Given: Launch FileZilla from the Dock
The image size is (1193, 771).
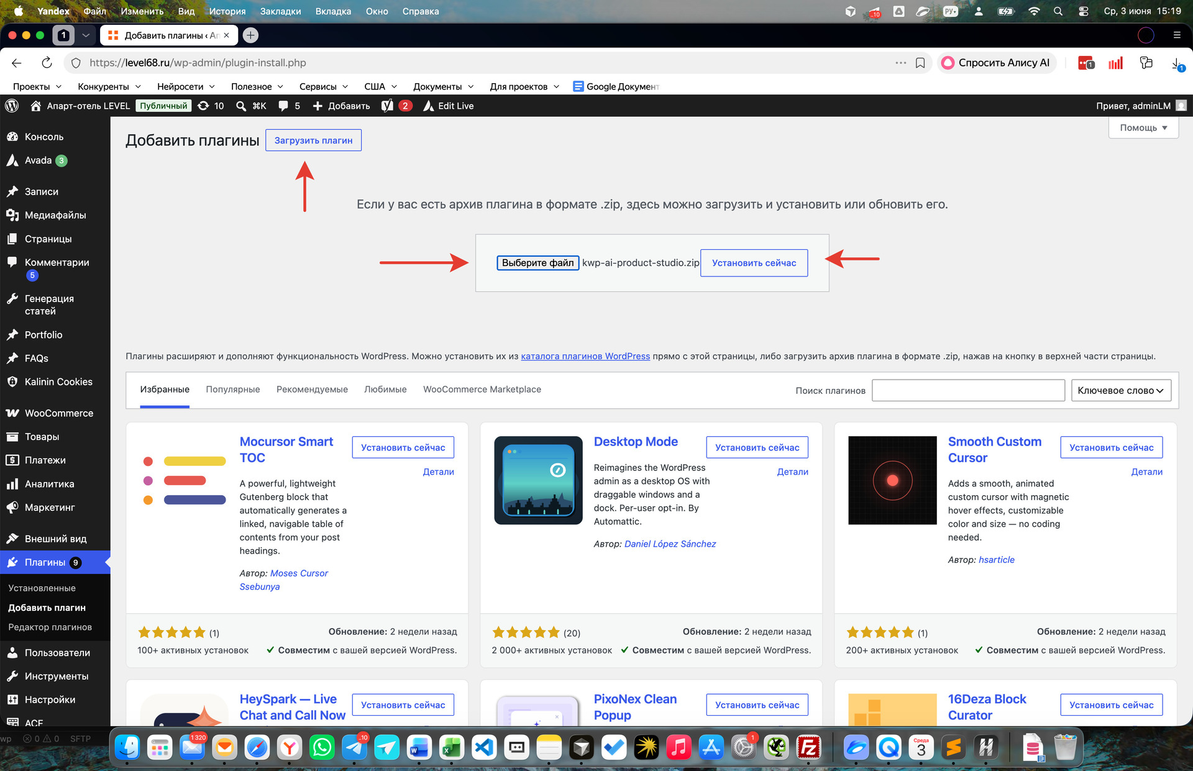Looking at the screenshot, I should coord(808,747).
